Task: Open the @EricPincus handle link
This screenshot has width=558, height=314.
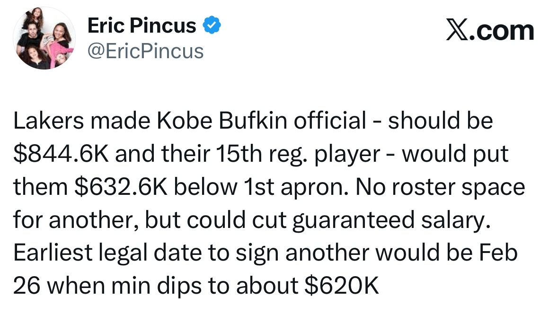Action: (x=146, y=51)
